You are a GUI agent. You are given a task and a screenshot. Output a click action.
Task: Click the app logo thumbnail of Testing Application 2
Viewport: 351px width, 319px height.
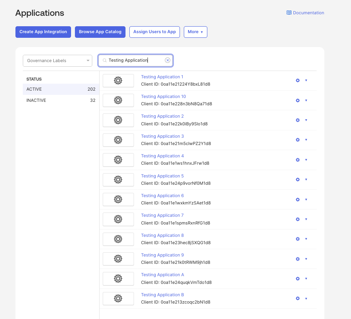(x=118, y=120)
